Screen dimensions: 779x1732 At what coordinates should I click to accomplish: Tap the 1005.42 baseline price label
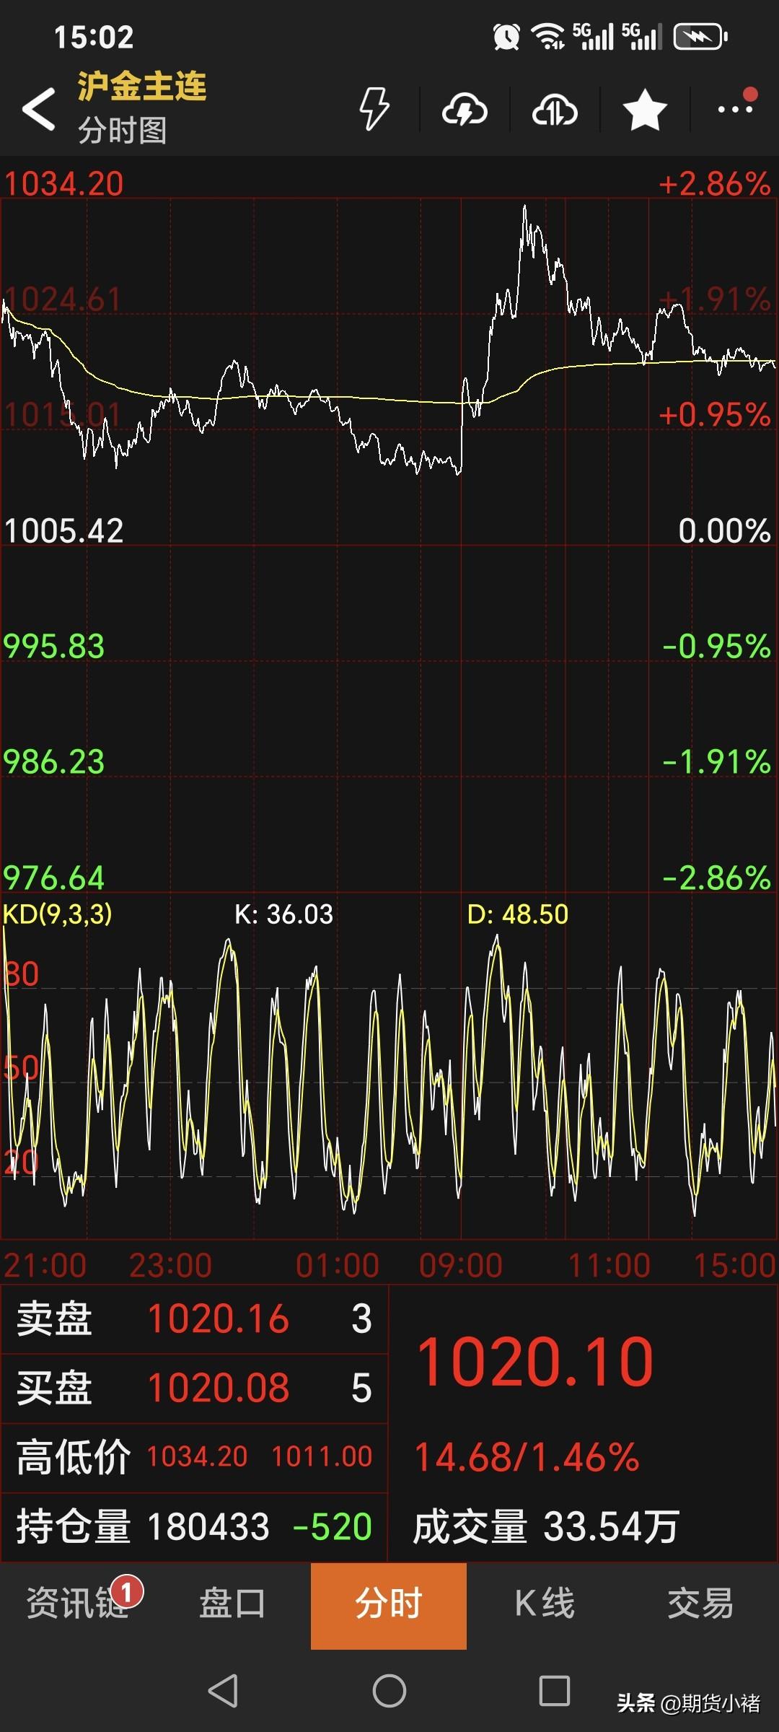tap(63, 531)
